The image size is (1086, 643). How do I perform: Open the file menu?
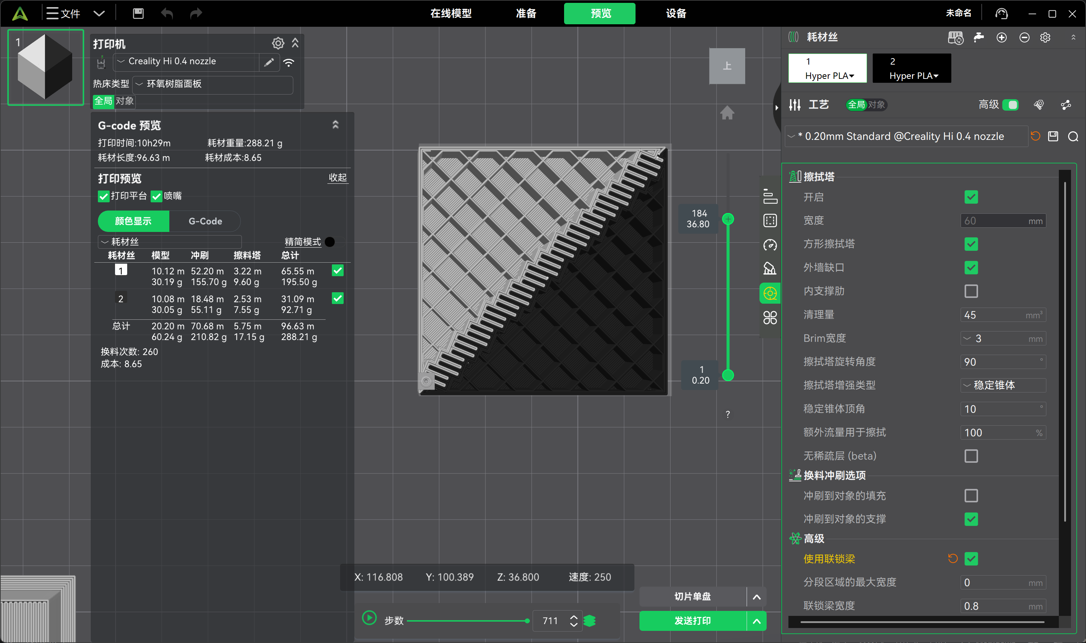click(x=64, y=14)
